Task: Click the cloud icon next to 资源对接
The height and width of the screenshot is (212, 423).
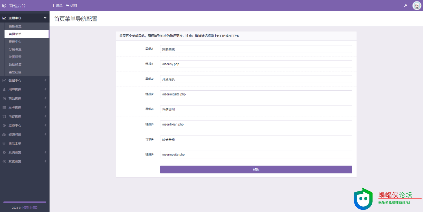Action: click(x=4, y=135)
